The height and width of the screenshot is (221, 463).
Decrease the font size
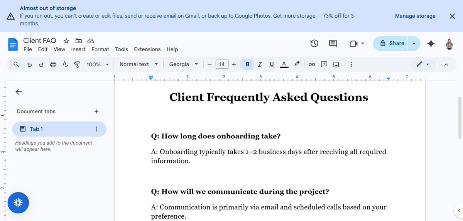[209, 64]
